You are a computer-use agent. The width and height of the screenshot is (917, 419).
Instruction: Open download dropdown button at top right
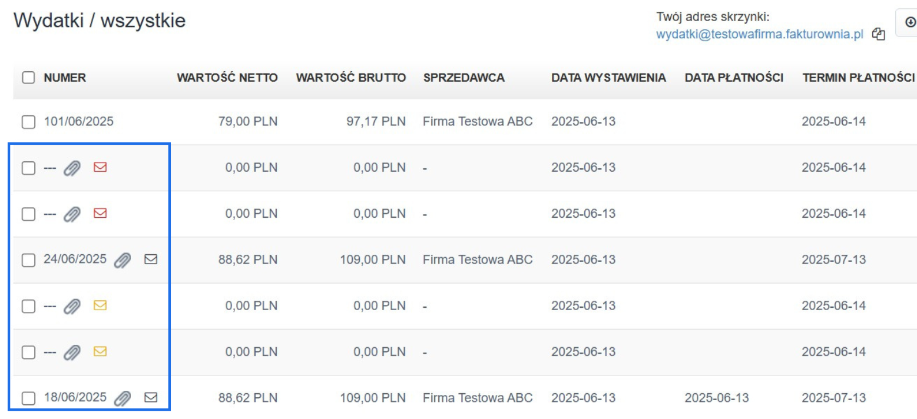point(909,22)
